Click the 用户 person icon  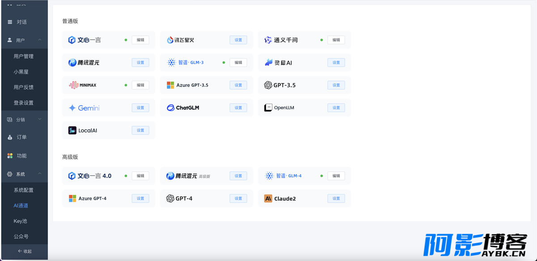click(x=9, y=40)
